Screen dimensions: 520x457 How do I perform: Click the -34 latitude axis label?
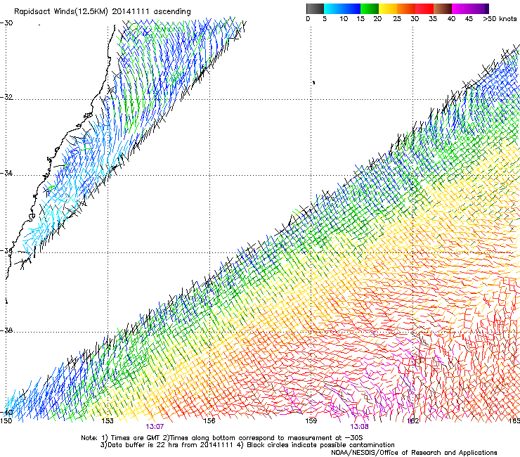[6, 173]
